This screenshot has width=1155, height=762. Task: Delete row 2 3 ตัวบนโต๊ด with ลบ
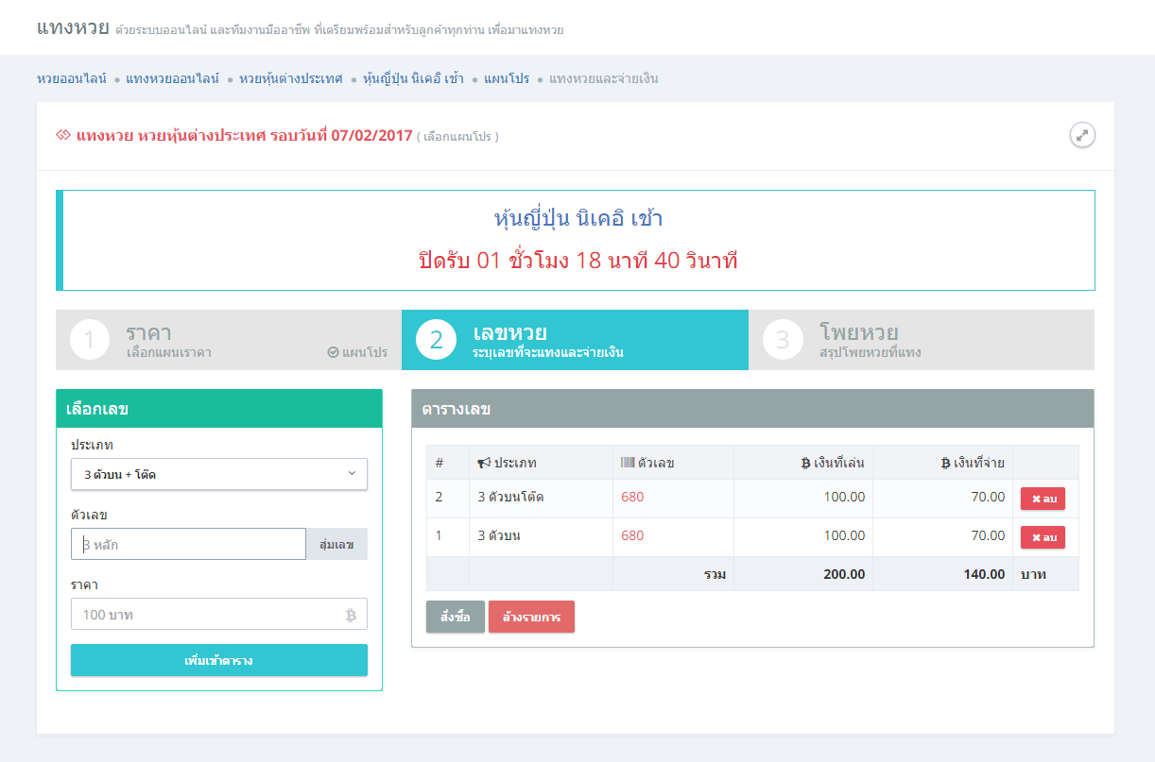[1043, 499]
